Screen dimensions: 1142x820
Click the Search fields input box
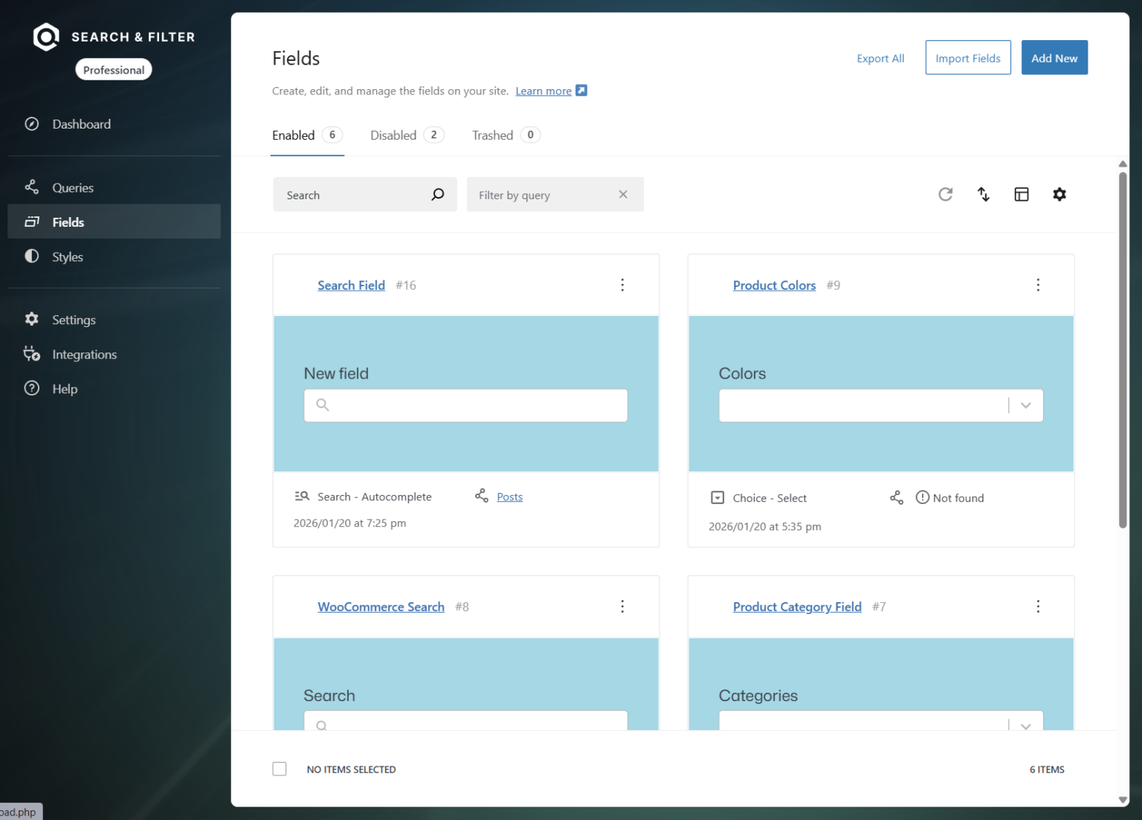pyautogui.click(x=365, y=194)
